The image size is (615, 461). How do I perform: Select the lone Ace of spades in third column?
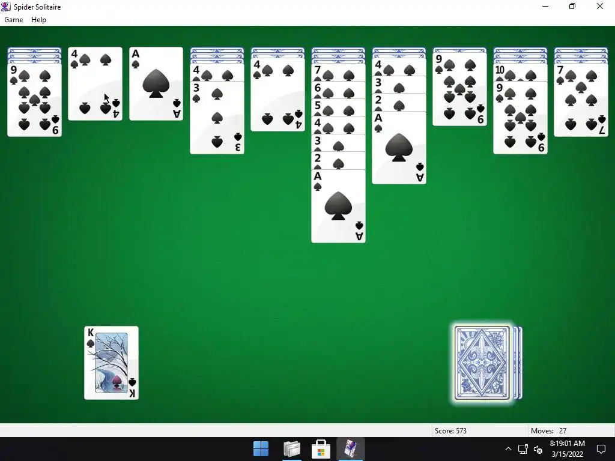156,83
